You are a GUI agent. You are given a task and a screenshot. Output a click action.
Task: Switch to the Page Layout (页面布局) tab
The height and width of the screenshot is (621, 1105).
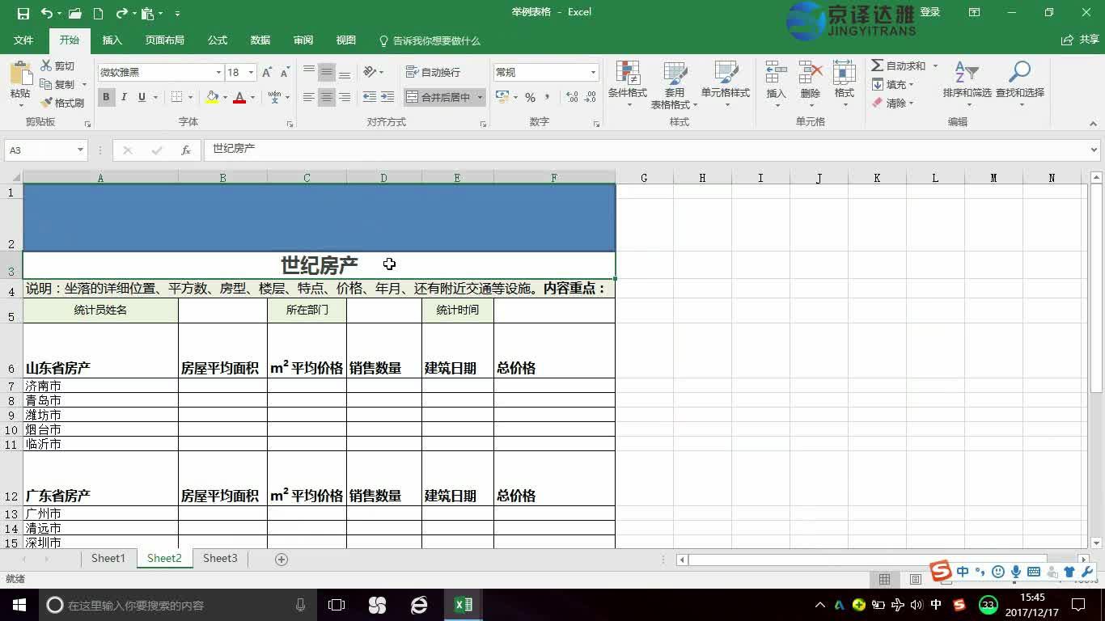tap(165, 40)
